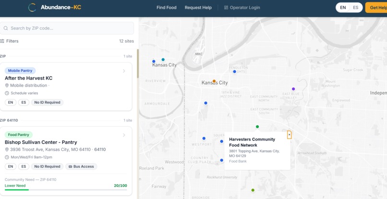Open Bishop Sullivan Center - Pantry title
The width and height of the screenshot is (387, 199).
tap(41, 143)
